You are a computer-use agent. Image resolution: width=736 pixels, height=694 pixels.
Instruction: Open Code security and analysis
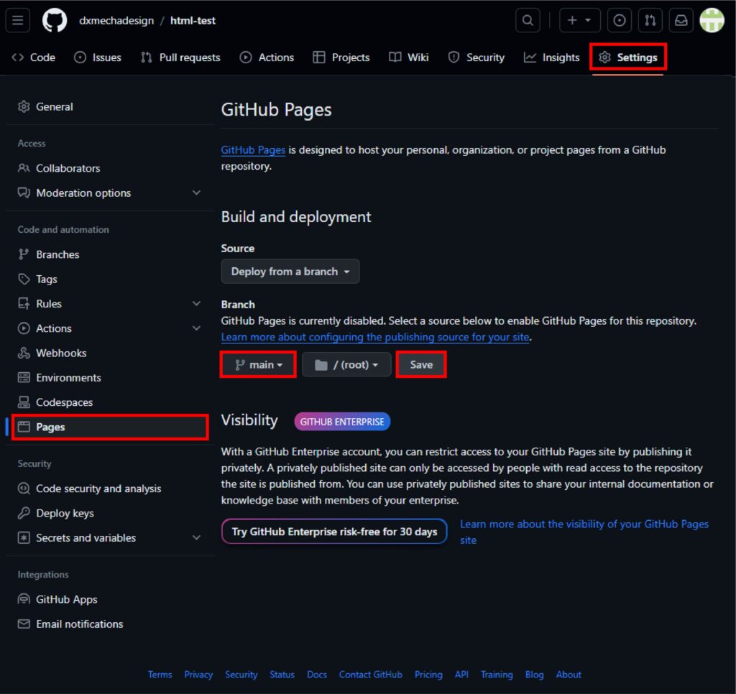110,489
